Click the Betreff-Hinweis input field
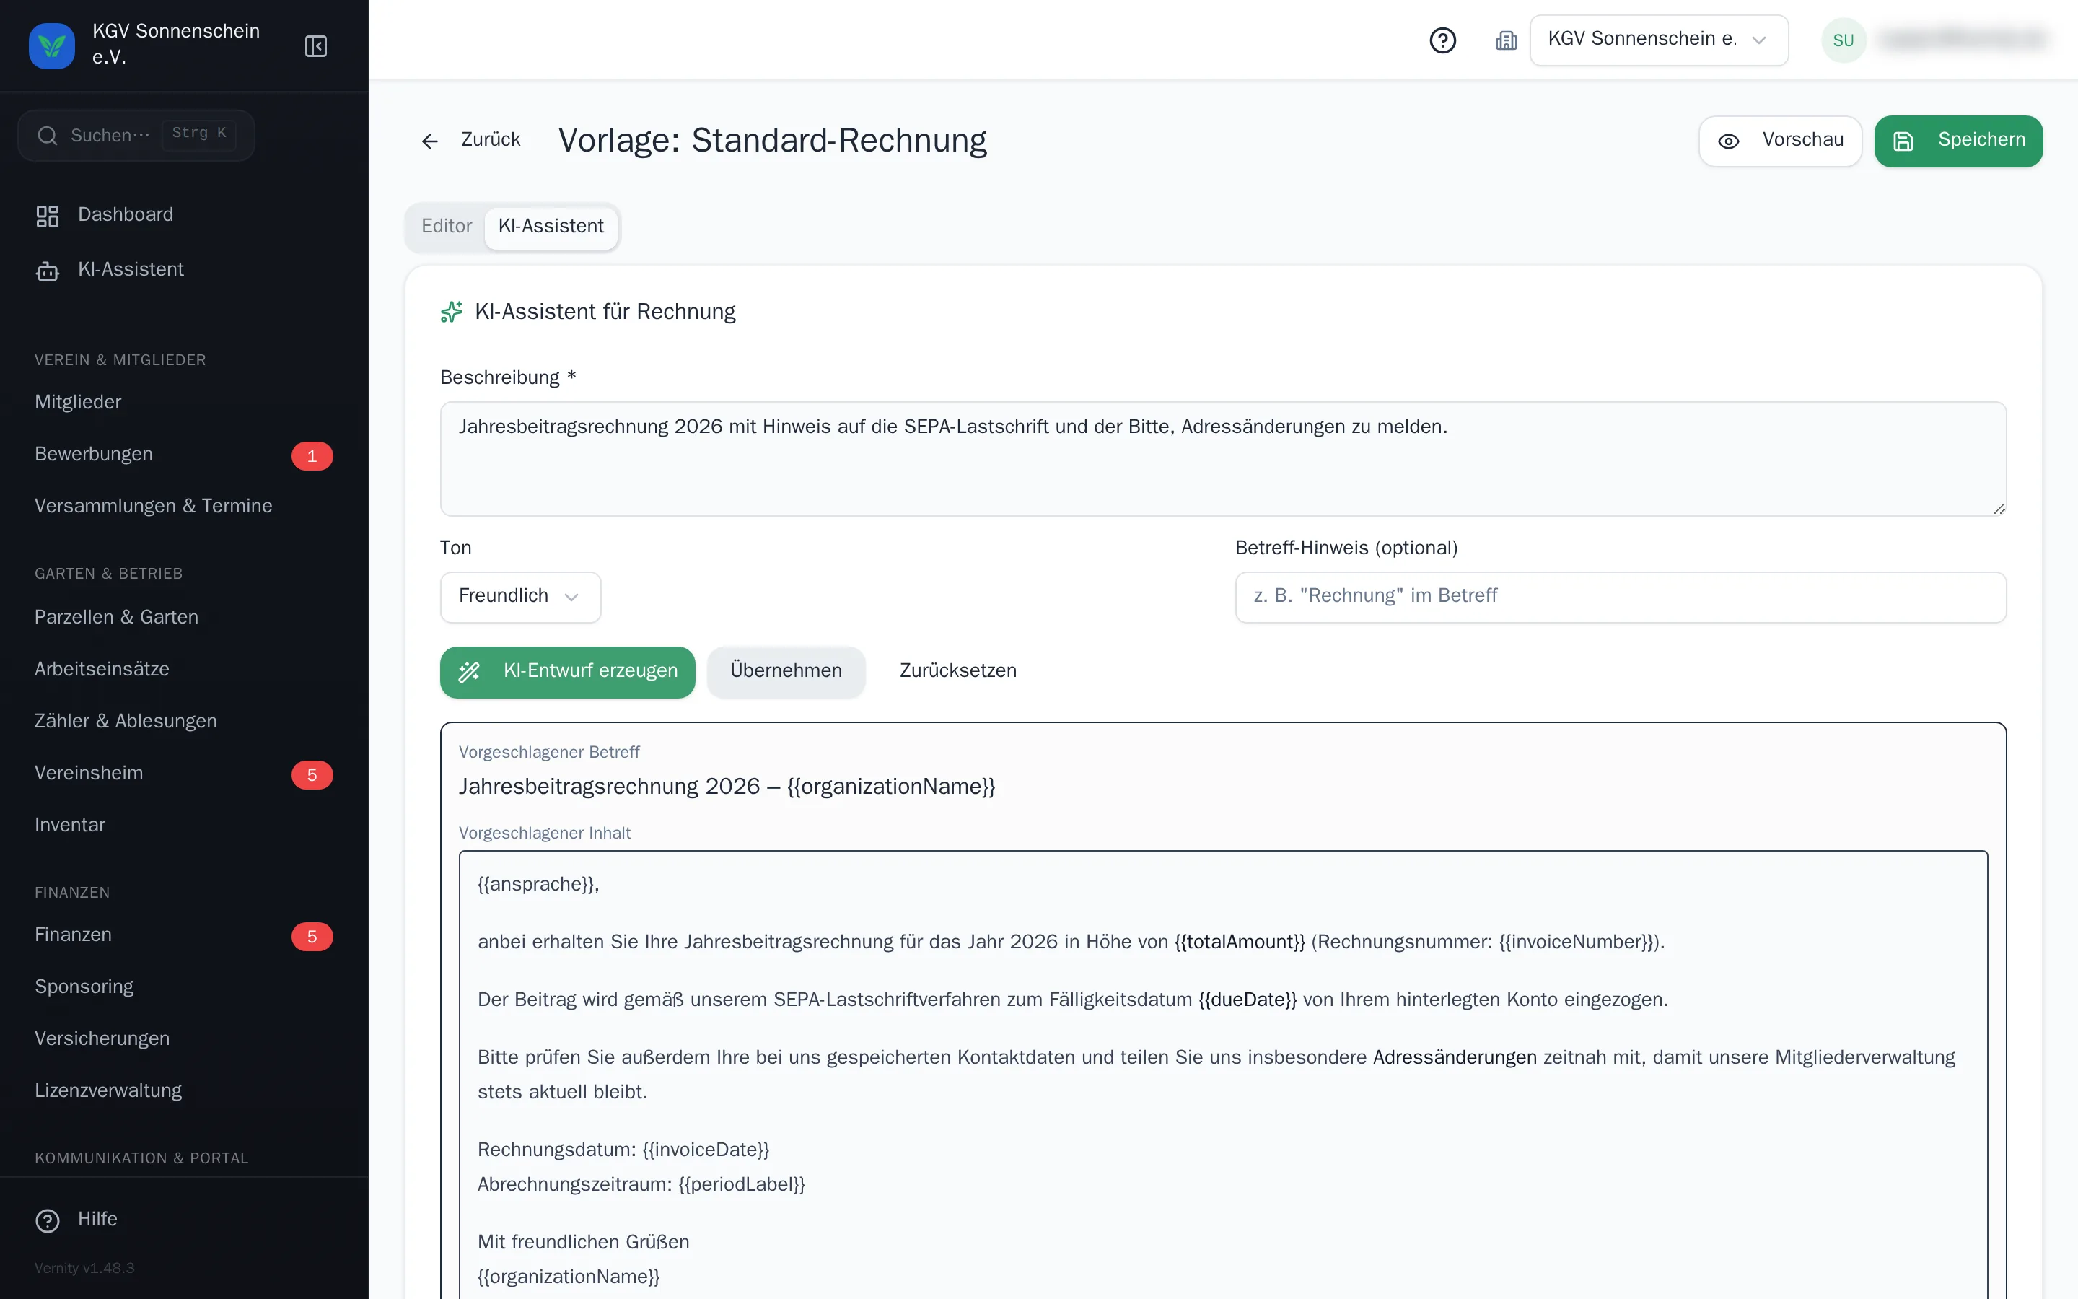 pos(1621,596)
